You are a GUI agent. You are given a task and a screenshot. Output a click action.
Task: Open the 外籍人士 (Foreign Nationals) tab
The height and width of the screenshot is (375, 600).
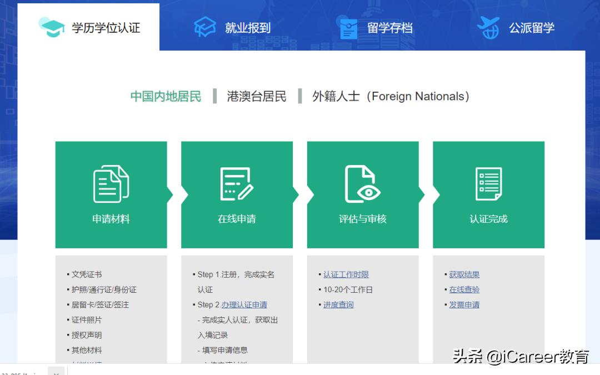390,96
